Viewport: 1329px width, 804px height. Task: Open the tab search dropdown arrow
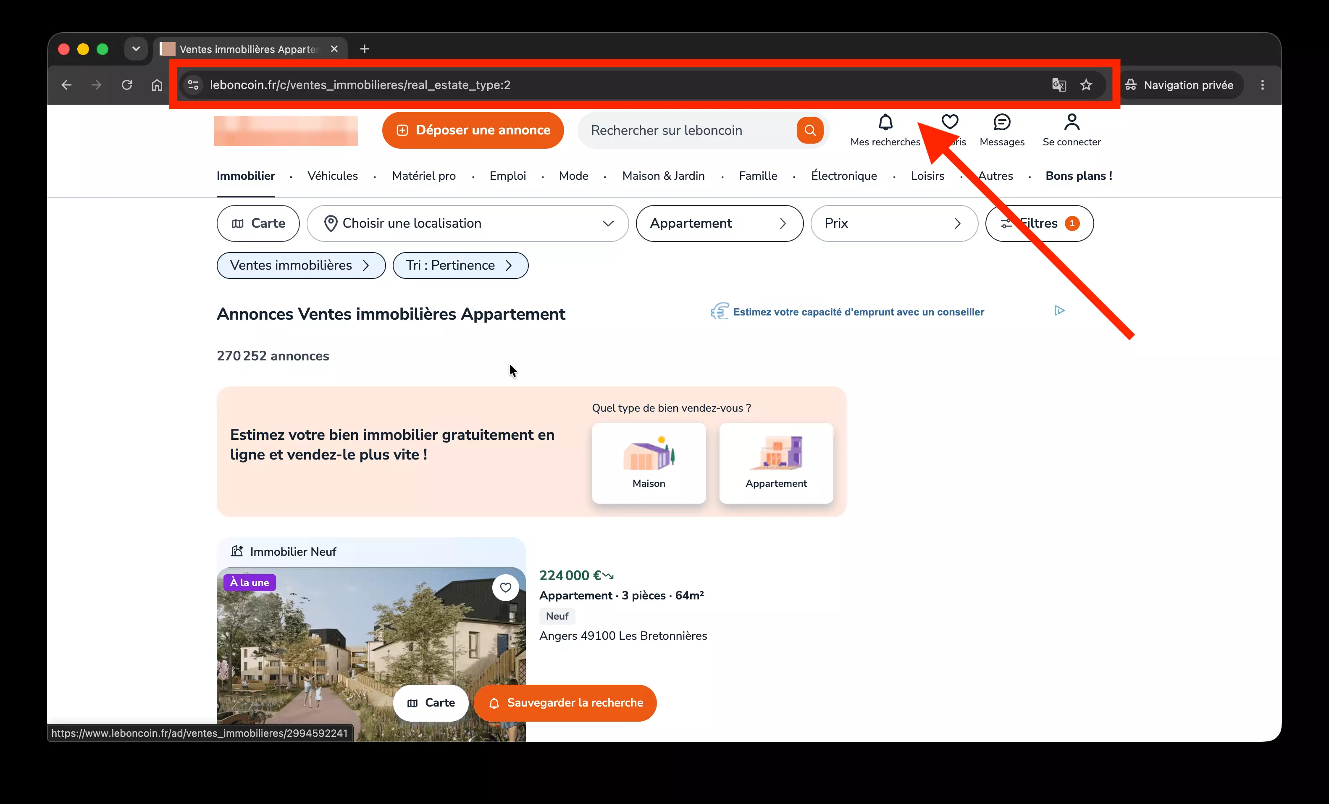136,49
